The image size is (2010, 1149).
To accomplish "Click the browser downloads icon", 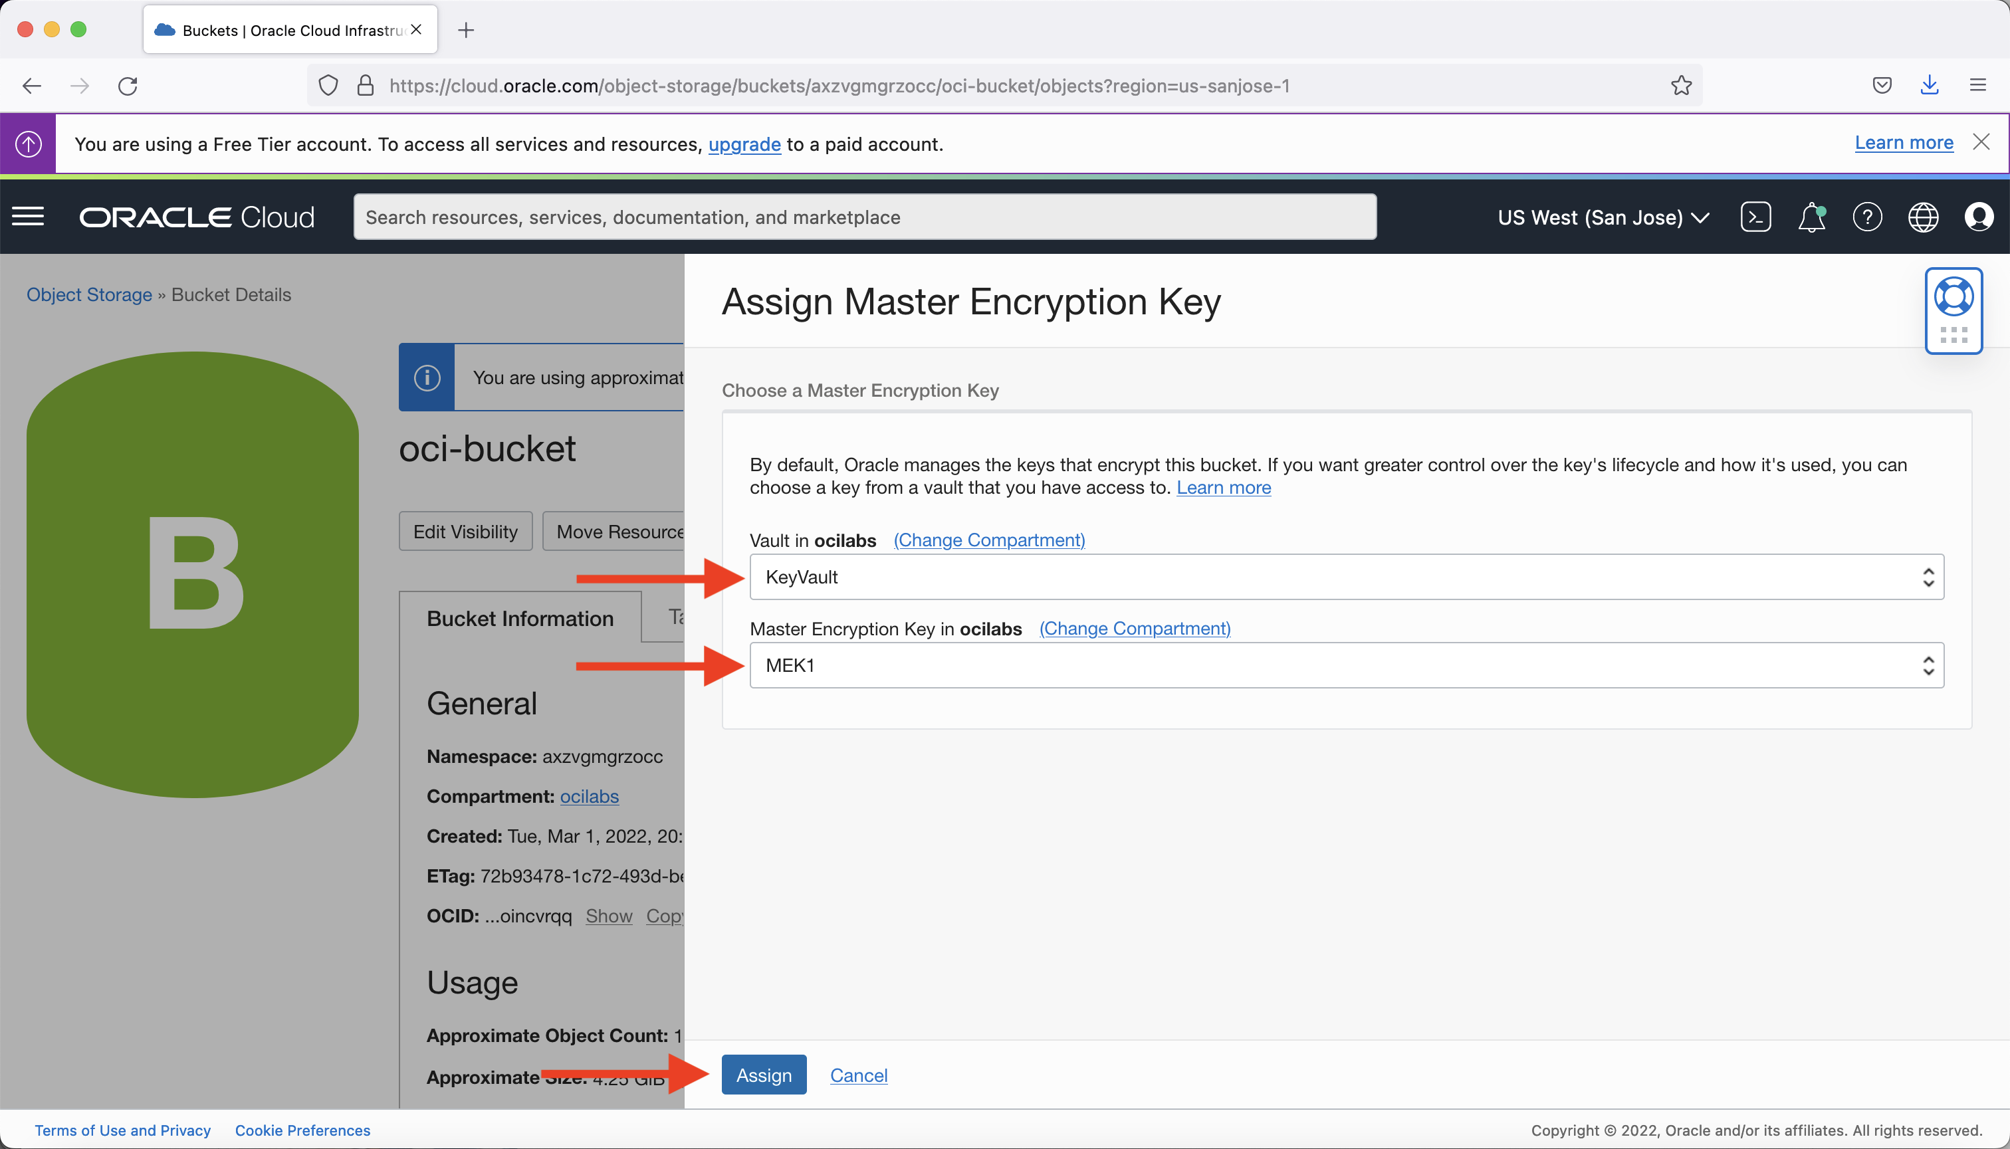I will (x=1929, y=85).
